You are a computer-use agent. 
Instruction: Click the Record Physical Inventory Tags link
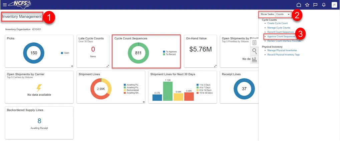click(x=283, y=54)
